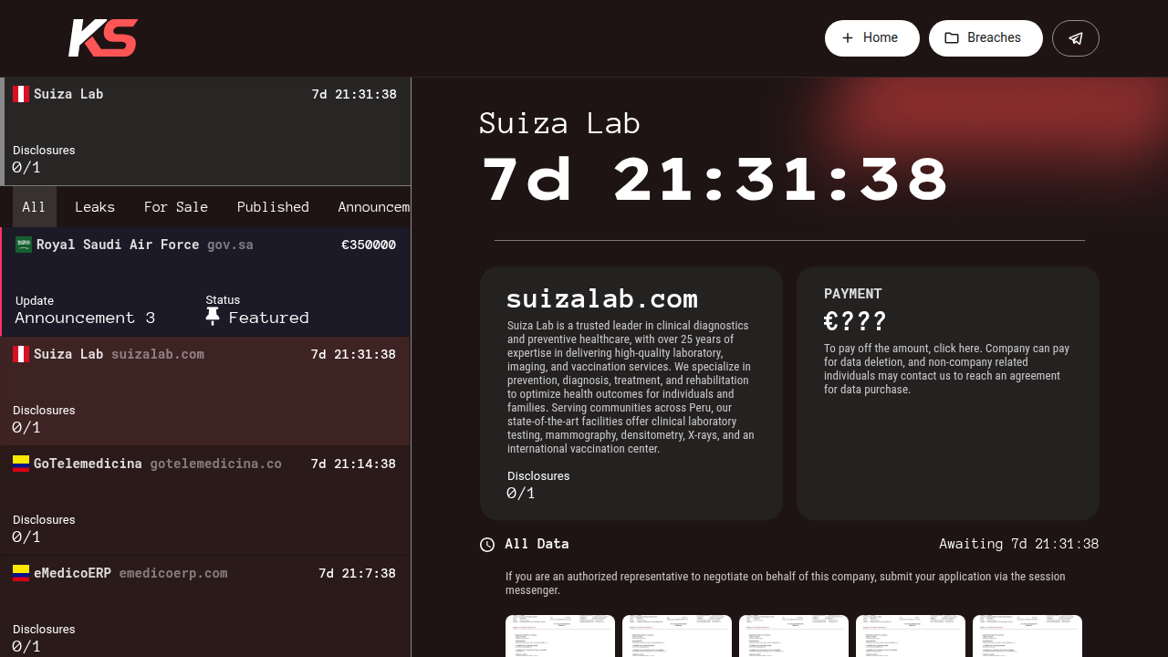Open the Royal Saudi Air Force listing
Image resolution: width=1168 pixels, height=657 pixels.
(205, 282)
